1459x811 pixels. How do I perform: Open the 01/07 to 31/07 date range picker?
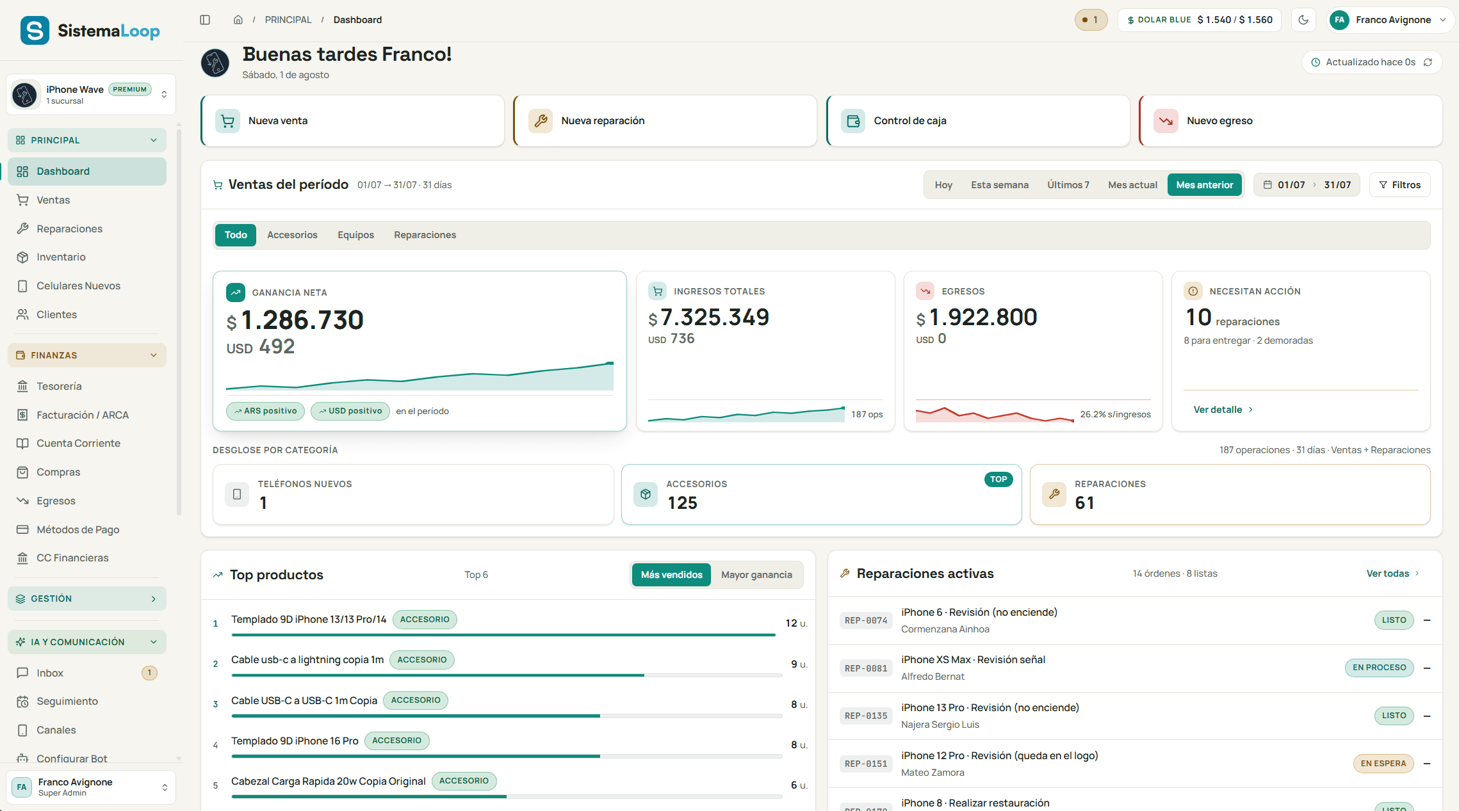pos(1307,185)
